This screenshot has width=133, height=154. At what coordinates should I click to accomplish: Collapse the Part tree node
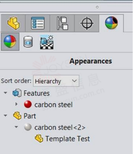pyautogui.click(x=5, y=115)
